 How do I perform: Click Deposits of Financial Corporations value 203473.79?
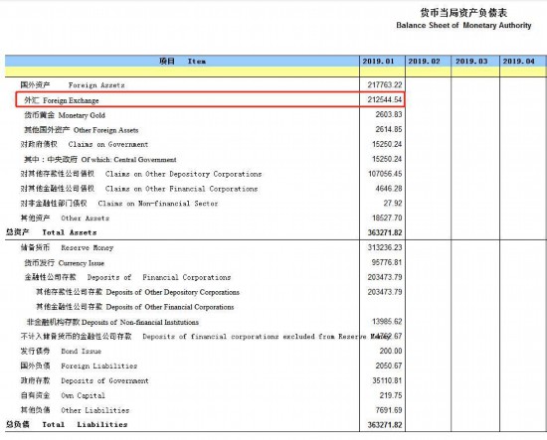pos(385,277)
